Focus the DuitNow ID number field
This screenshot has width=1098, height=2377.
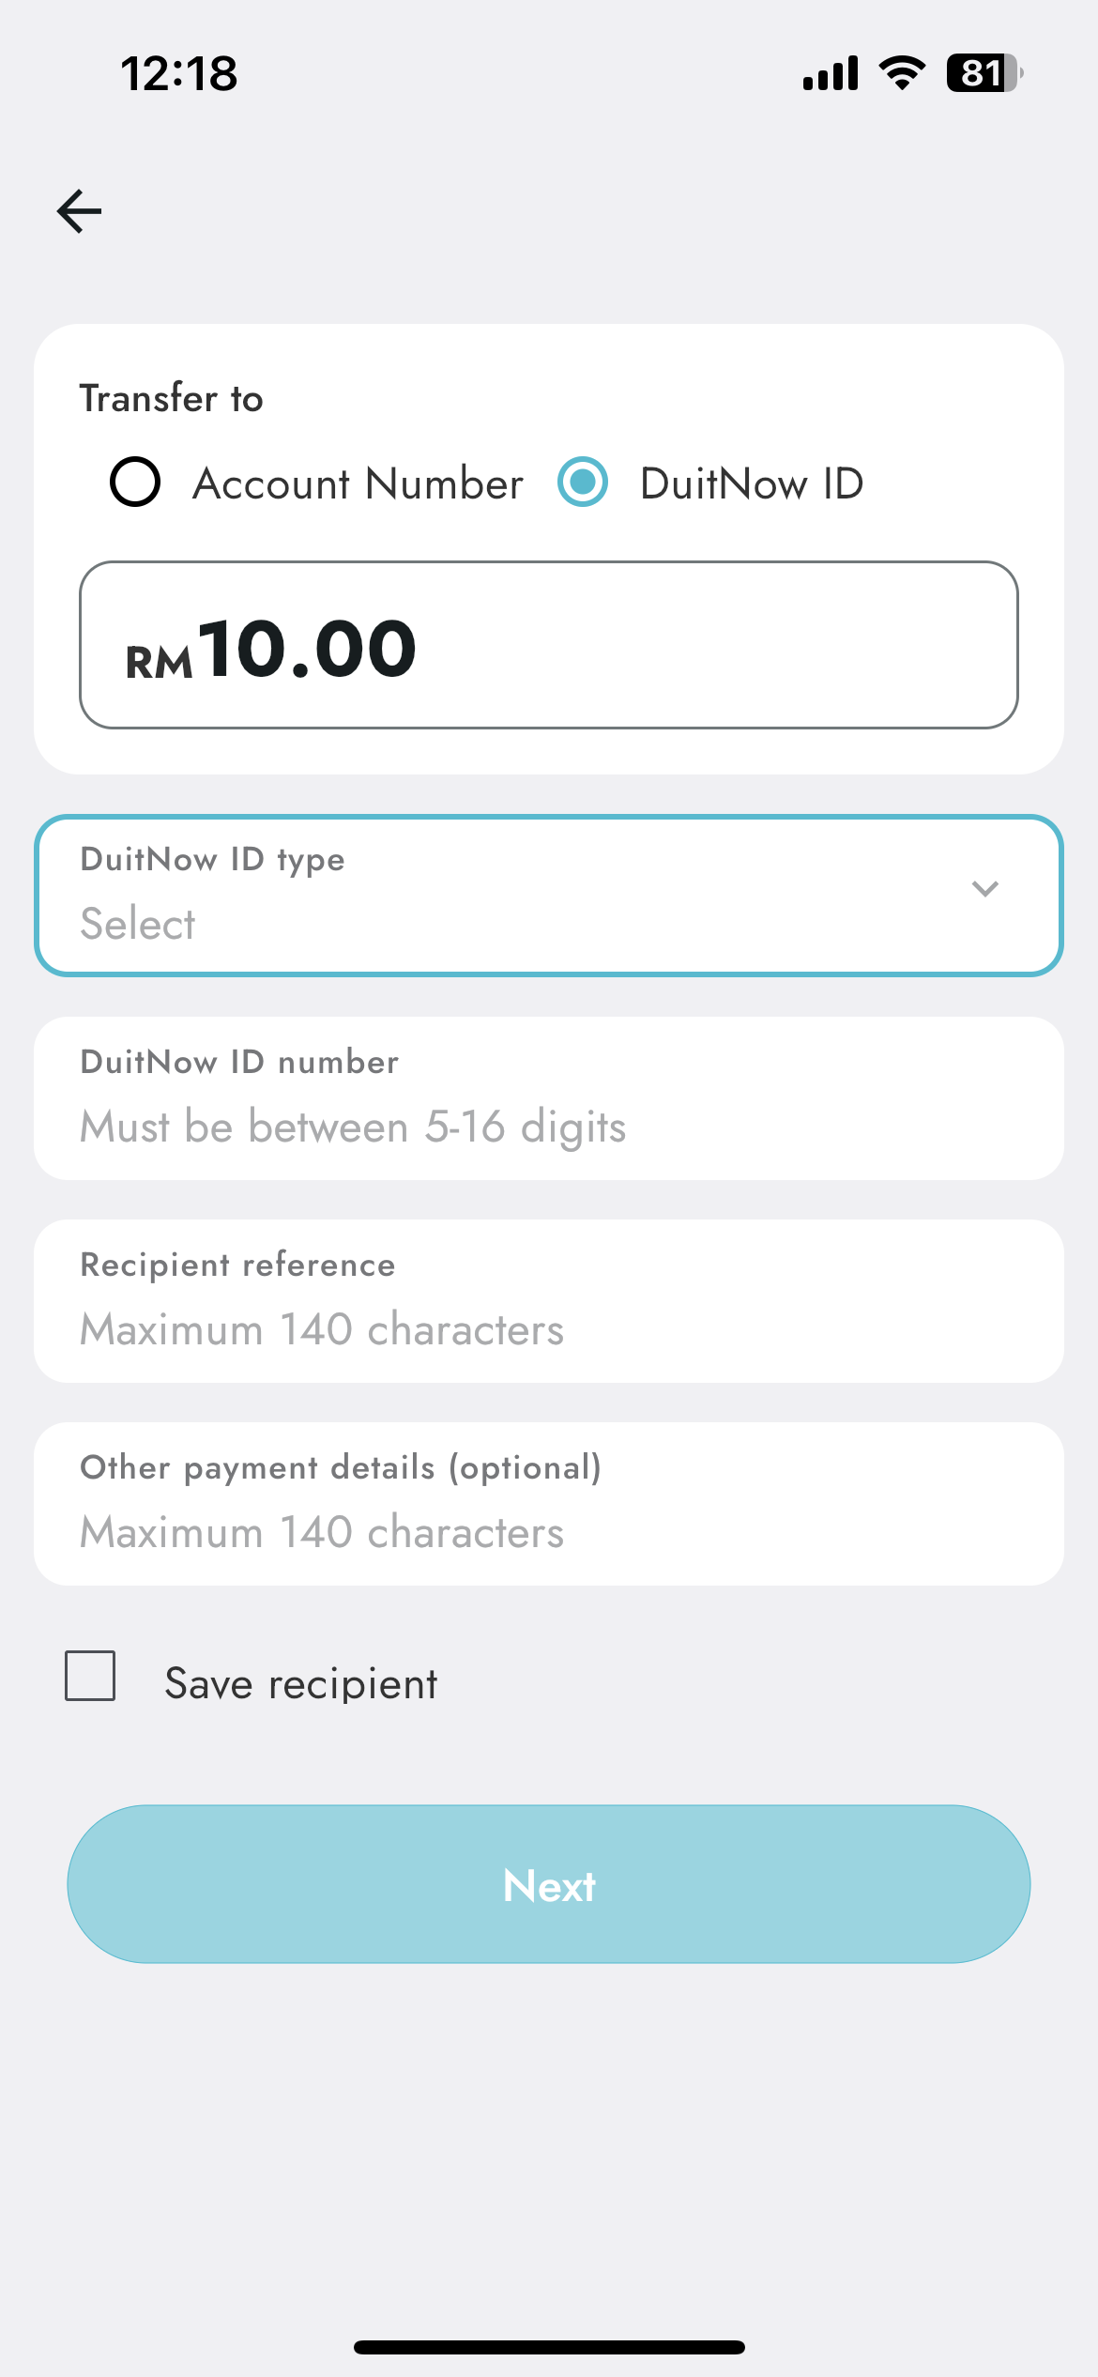point(548,1098)
